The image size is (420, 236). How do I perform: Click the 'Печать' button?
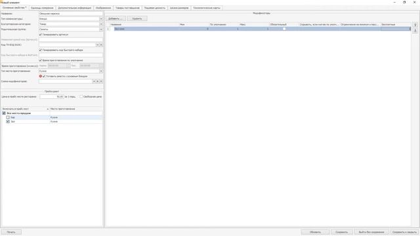pyautogui.click(x=11, y=232)
